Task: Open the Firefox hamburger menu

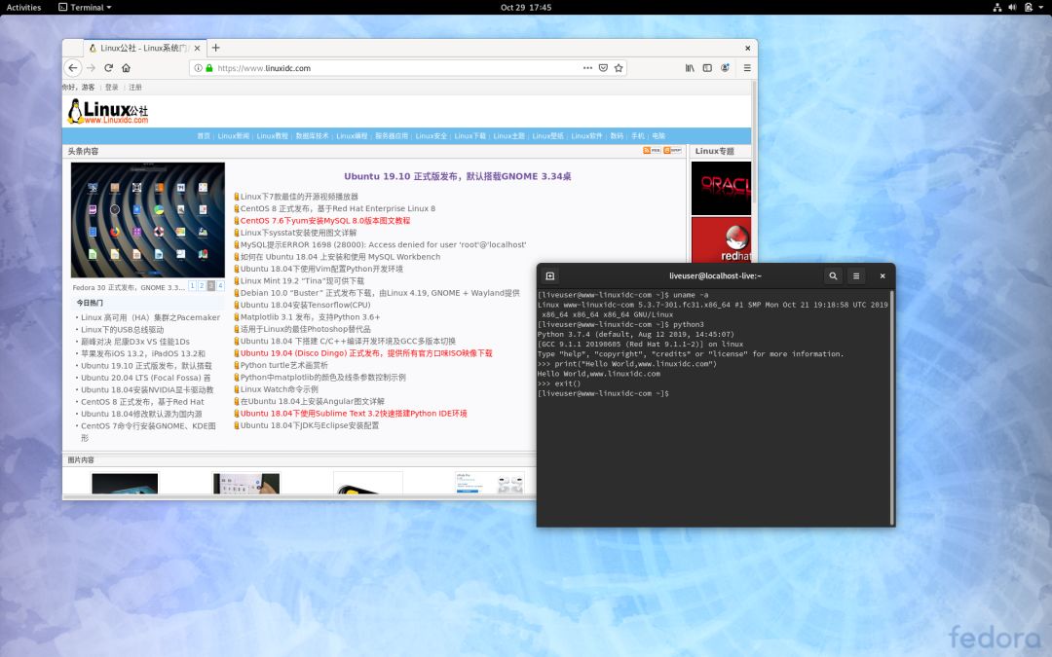Action: [x=747, y=68]
